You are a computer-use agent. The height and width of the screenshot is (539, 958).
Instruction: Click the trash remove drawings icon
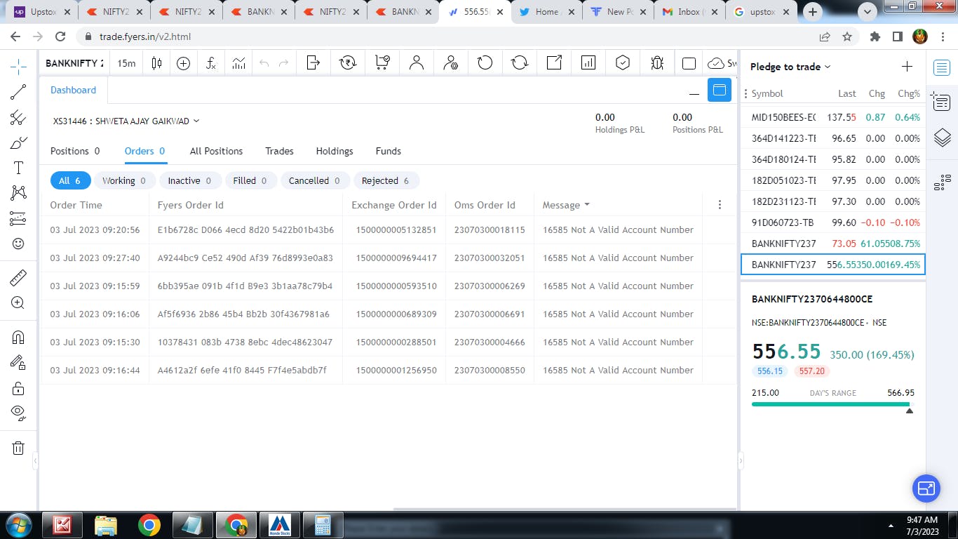point(18,448)
